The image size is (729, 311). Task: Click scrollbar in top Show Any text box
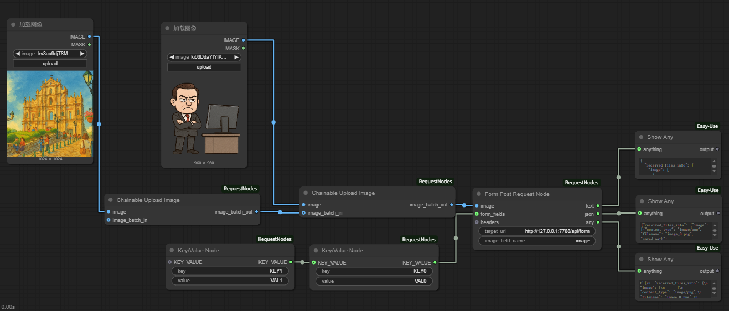[x=714, y=167]
